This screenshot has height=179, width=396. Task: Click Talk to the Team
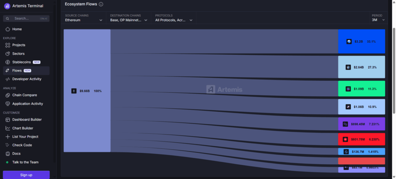(26, 162)
